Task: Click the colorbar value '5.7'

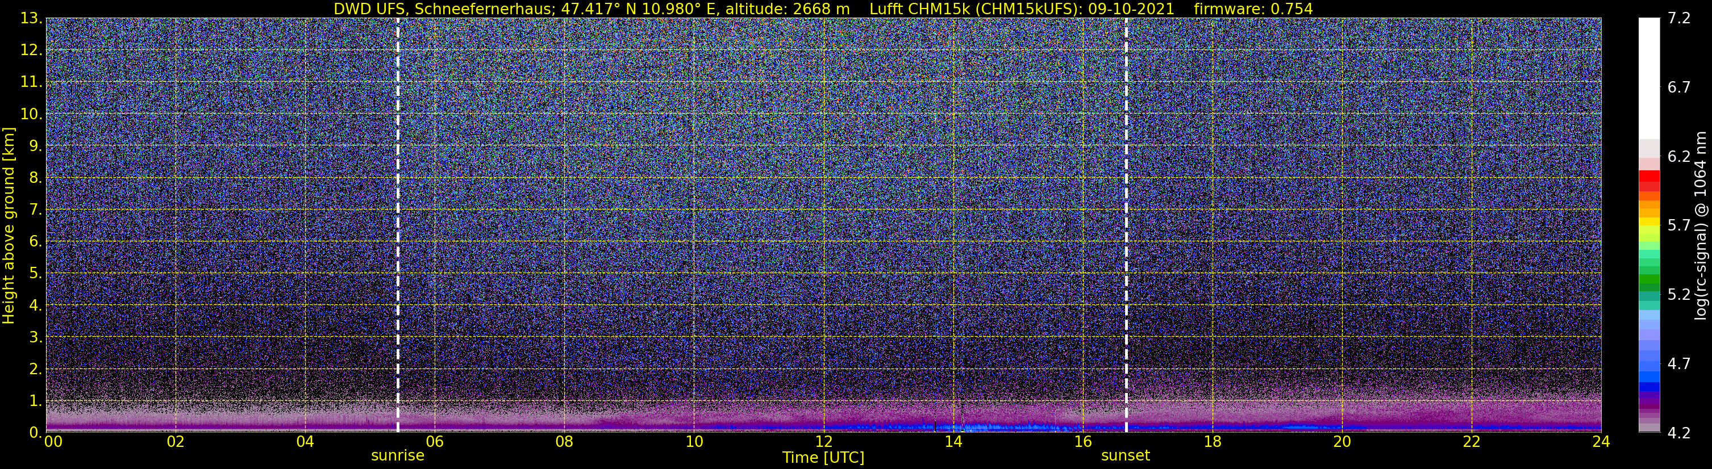Action: (1679, 226)
